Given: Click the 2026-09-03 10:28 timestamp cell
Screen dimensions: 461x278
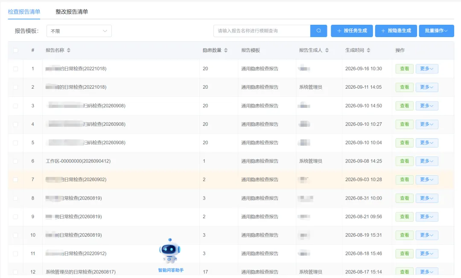Looking at the screenshot, I should [363, 180].
